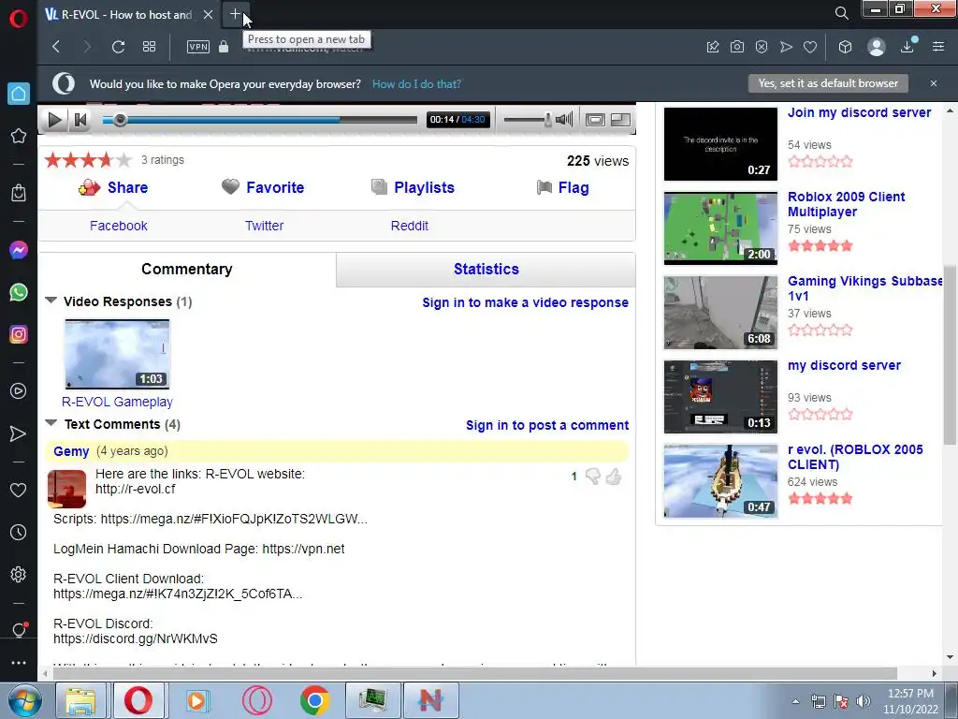This screenshot has width=958, height=719.
Task: Open sidebar WhatsApp icon
Action: (19, 292)
